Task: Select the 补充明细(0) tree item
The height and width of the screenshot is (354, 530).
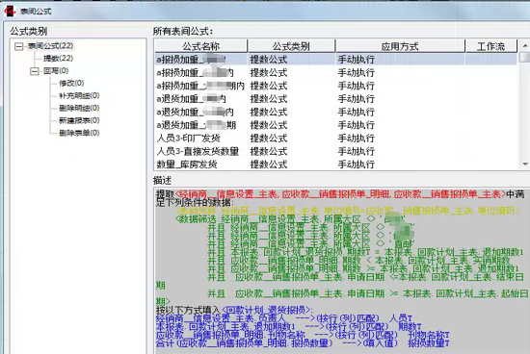Action: pyautogui.click(x=79, y=95)
